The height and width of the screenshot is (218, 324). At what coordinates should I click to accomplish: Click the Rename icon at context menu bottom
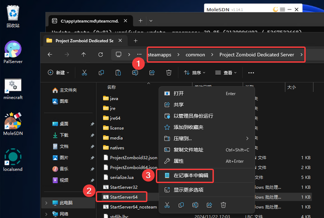(195, 205)
